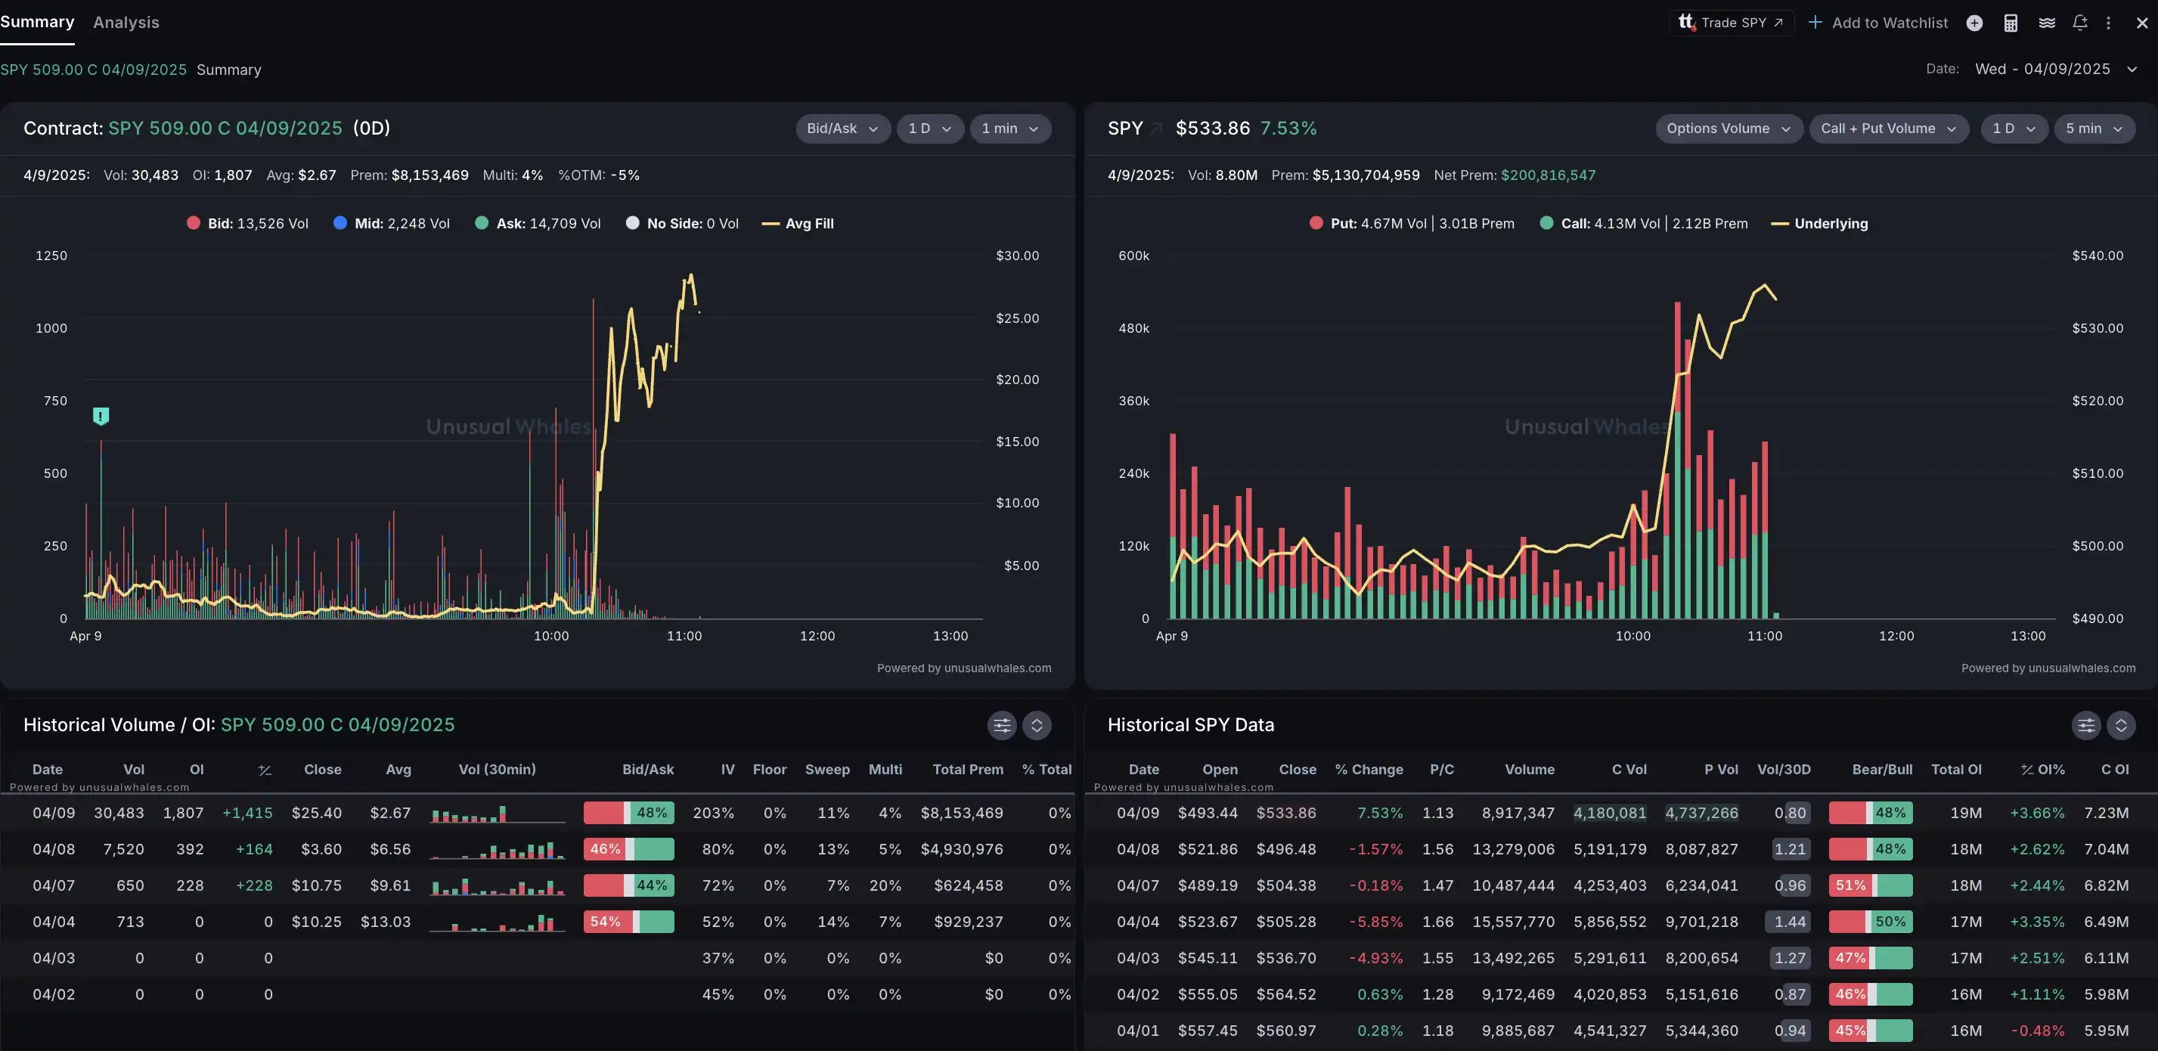Screen dimensions: 2158x1051
Task: Click Add to Watchlist
Action: click(1878, 23)
